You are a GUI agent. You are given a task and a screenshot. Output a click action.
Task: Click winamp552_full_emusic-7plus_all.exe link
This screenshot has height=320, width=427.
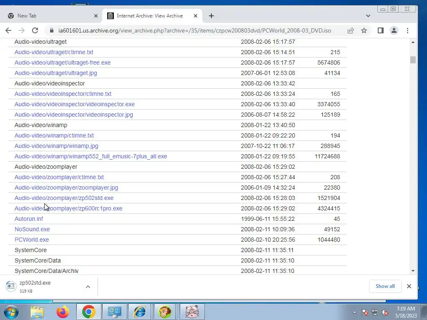tap(90, 156)
